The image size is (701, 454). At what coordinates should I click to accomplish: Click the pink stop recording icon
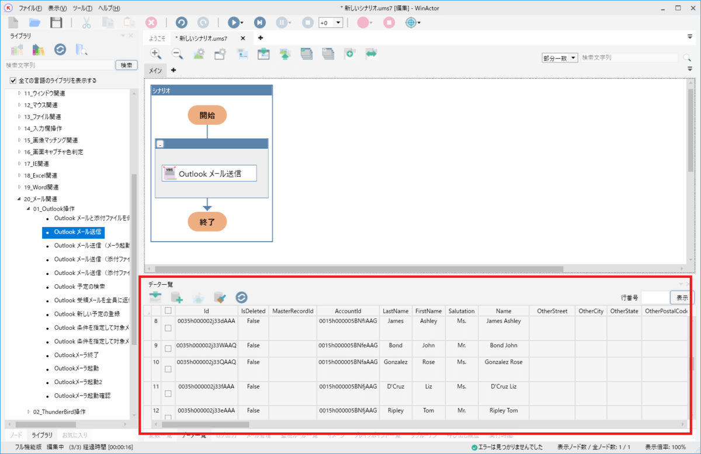click(389, 22)
